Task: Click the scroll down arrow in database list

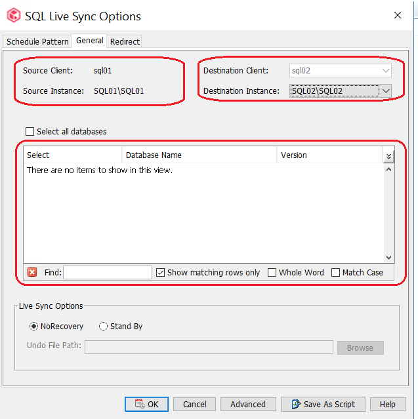Action: pos(389,257)
